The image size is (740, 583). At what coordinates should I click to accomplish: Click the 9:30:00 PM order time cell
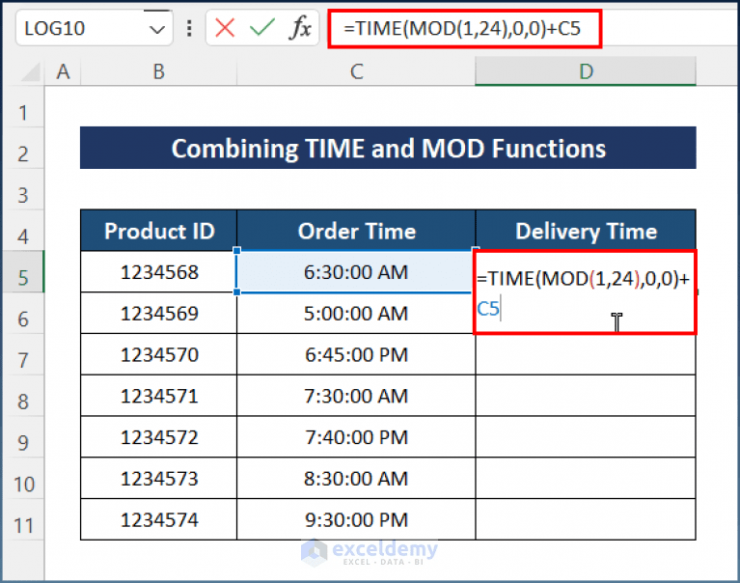coord(356,519)
